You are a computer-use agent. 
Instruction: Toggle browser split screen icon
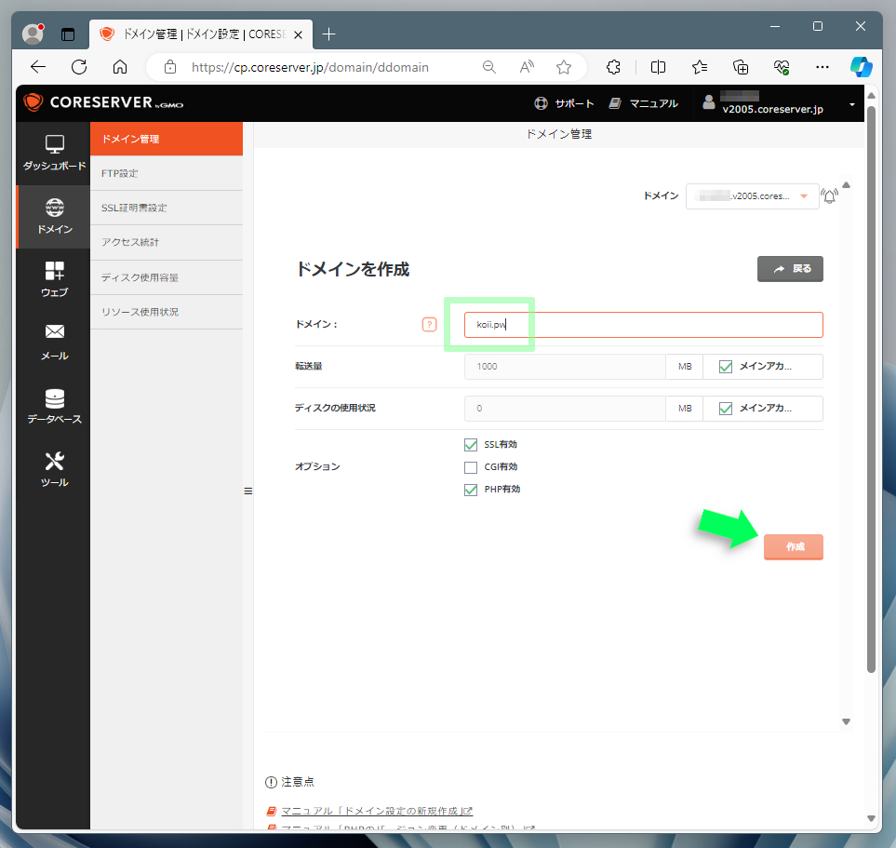tap(658, 67)
